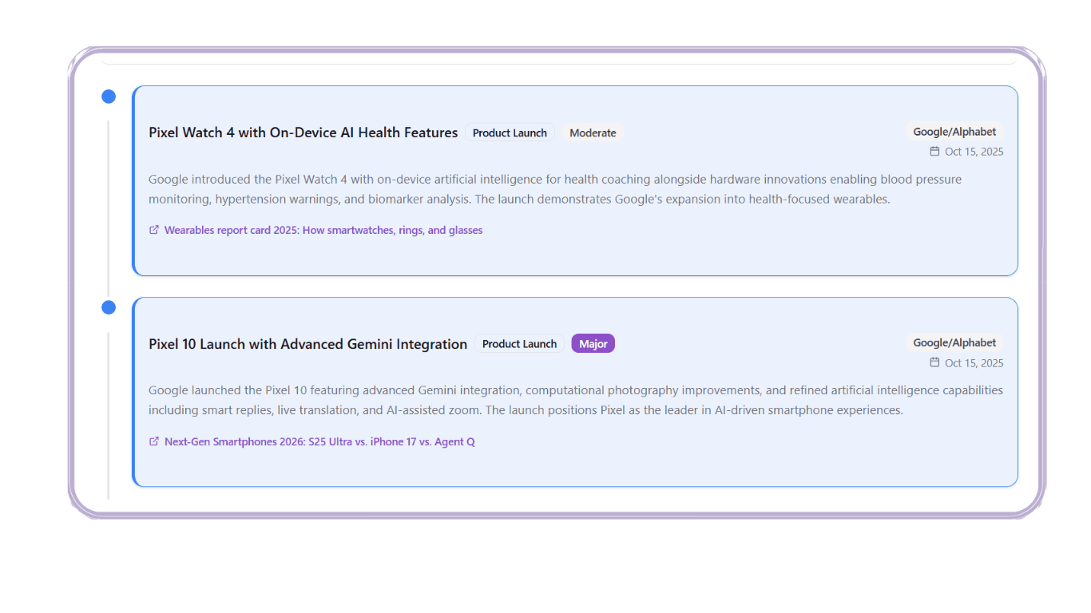Image resolution: width=1091 pixels, height=613 pixels.
Task: Select the Moderate impact badge
Action: pos(593,133)
